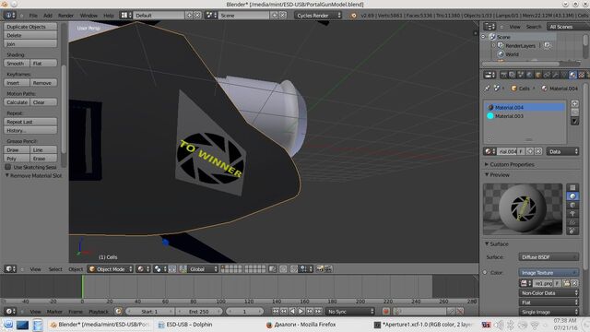Screen dimensions: 590x332
Task: Open the Render properties tab (camera icon)
Action: 503,75
